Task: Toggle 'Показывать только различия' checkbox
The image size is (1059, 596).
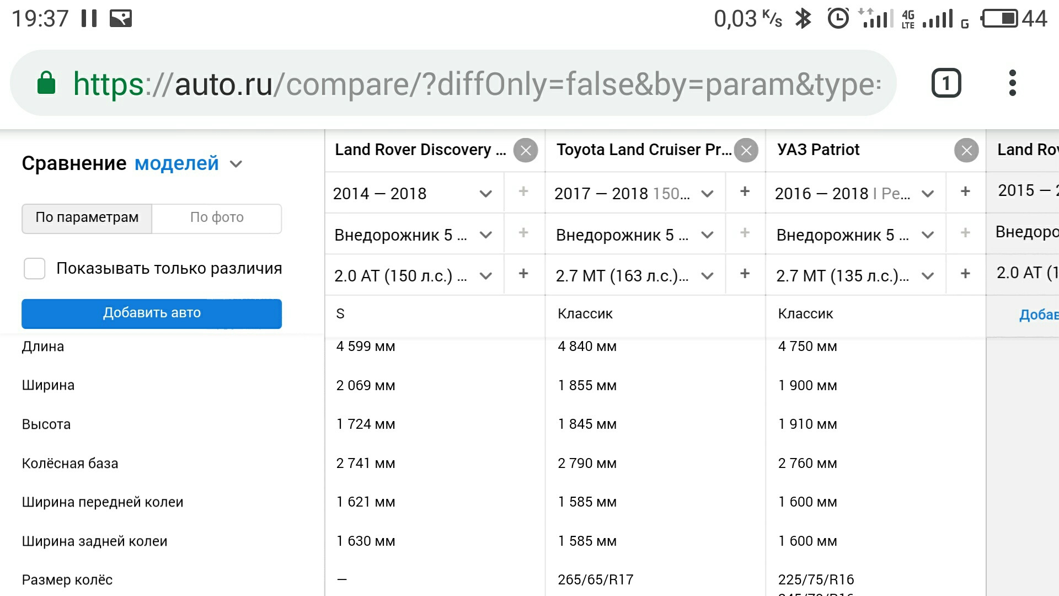Action: (35, 269)
